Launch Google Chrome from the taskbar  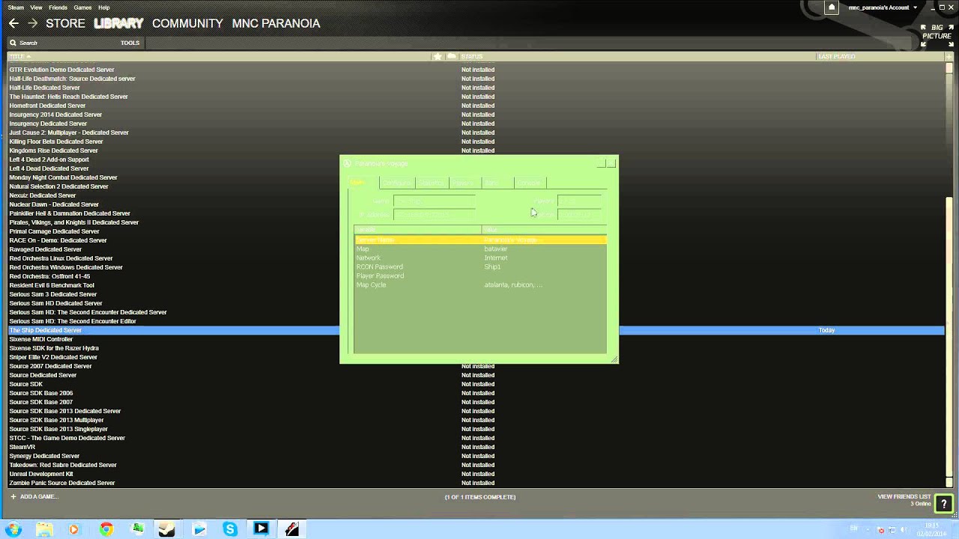click(106, 529)
